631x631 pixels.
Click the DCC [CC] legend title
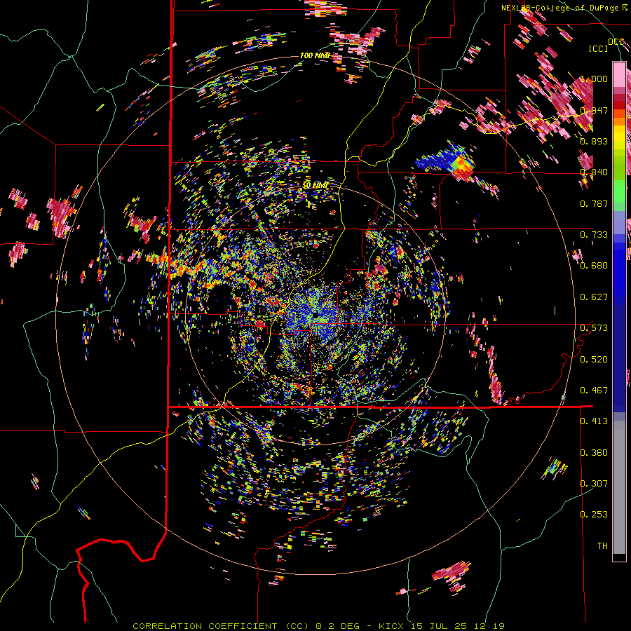point(606,45)
